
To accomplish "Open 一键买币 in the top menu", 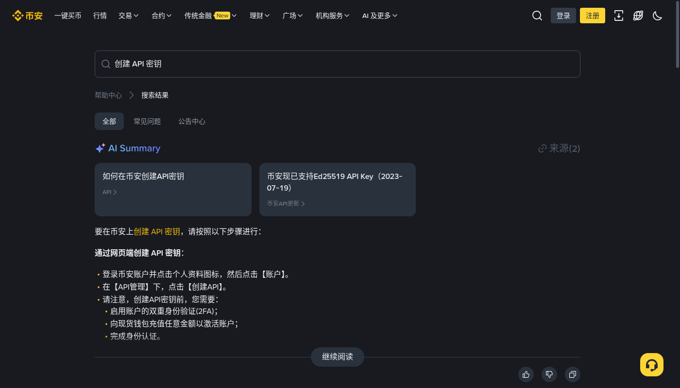I will [68, 16].
